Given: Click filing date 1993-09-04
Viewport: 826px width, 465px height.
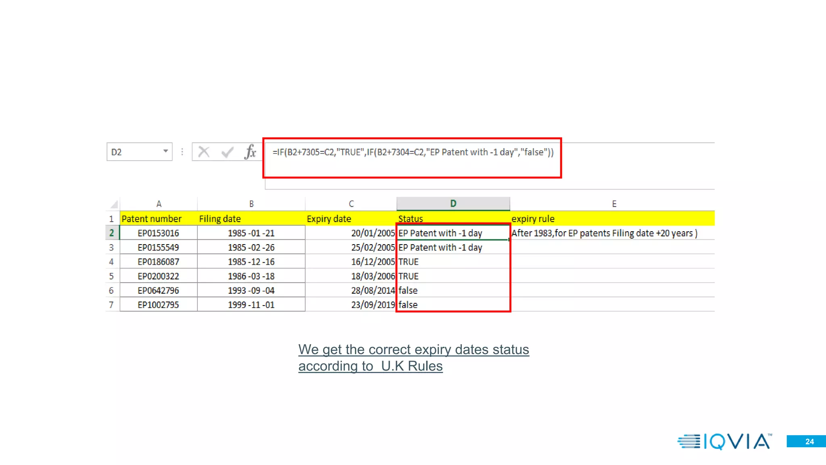Looking at the screenshot, I should click(251, 290).
